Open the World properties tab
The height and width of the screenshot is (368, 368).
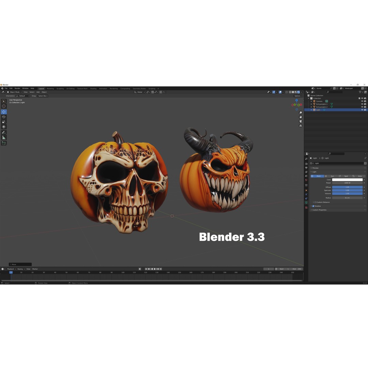[x=306, y=180]
